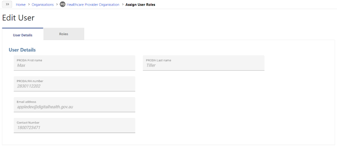Go to the Home breadcrumb link
The image size is (337, 147).
(21, 5)
